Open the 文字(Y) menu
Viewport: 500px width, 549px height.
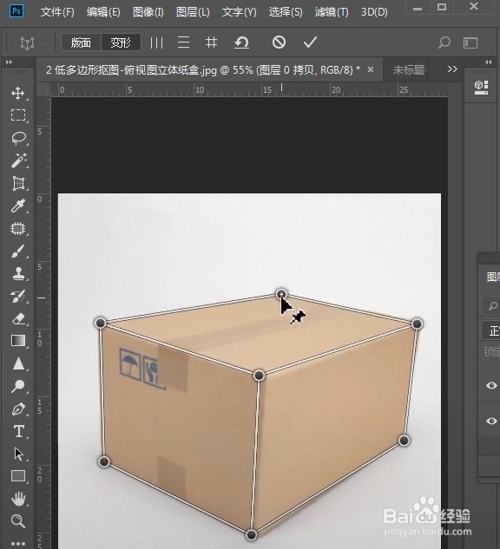[x=239, y=12]
